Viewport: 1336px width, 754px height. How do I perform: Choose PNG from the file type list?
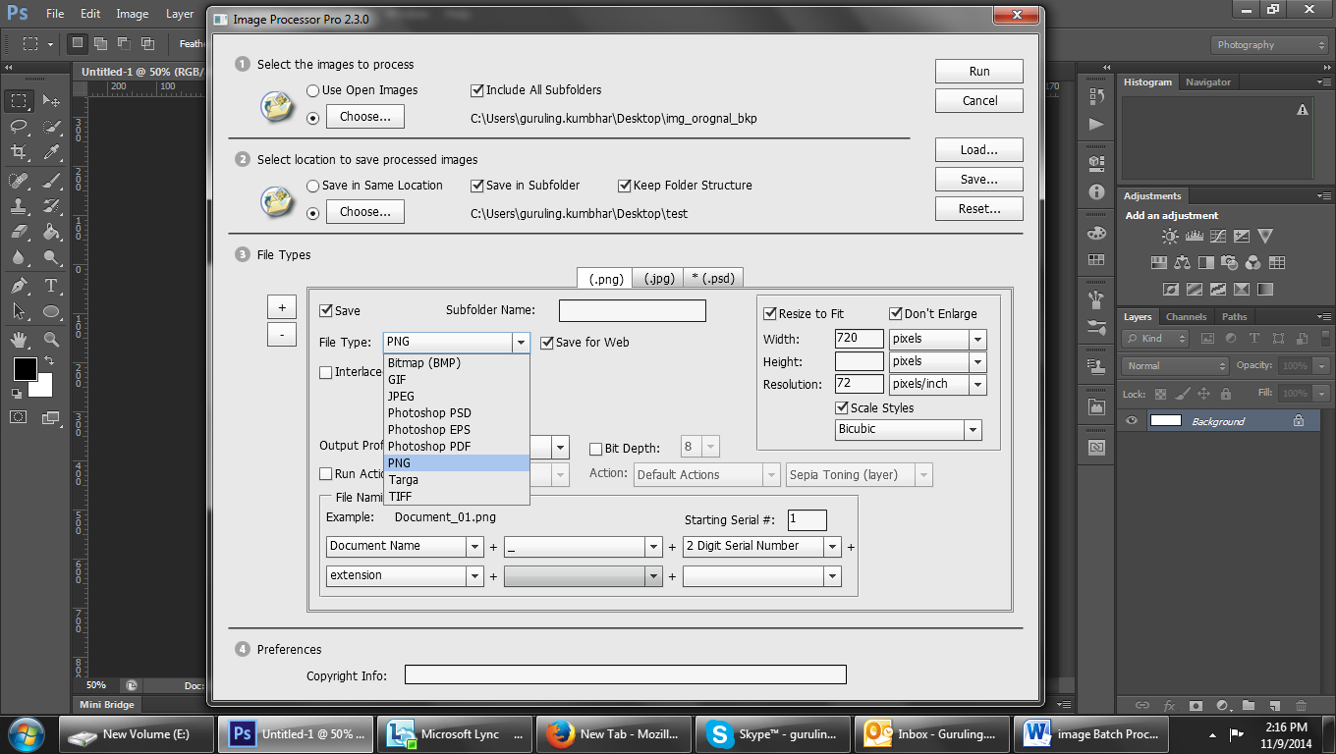click(x=432, y=462)
